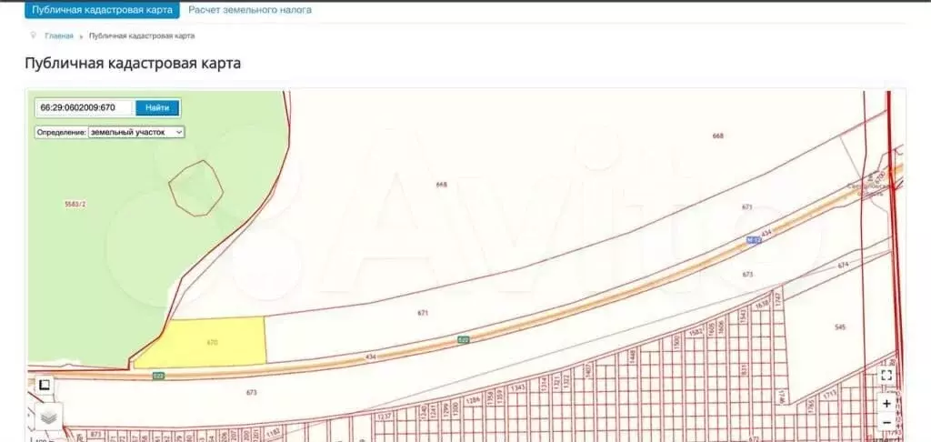Click the E22 road sign near parcel 671
Screen dimensions: 931x442
[464, 340]
